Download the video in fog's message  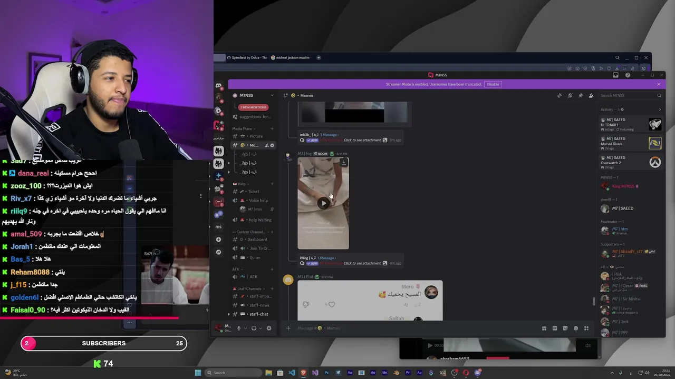pos(343,162)
